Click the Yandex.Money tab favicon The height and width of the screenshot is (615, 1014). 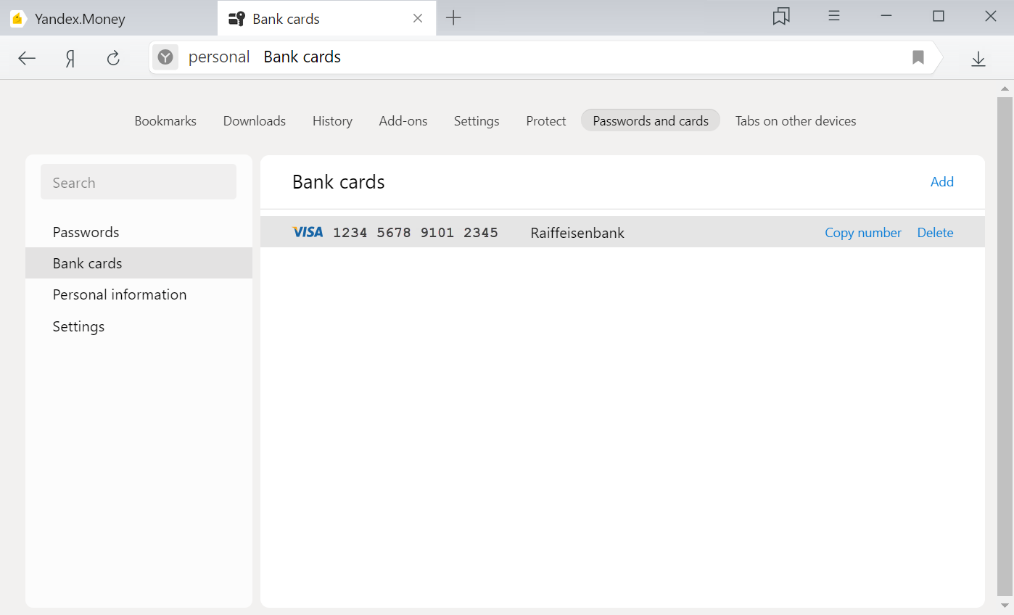coord(17,19)
